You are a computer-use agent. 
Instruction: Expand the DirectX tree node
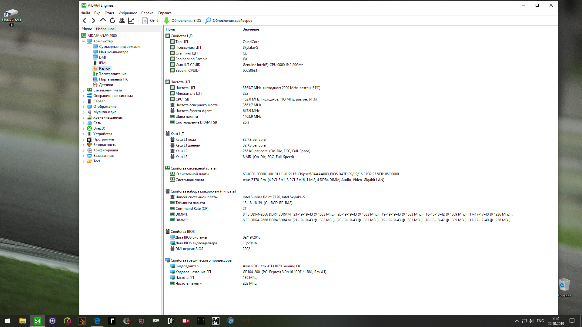84,128
